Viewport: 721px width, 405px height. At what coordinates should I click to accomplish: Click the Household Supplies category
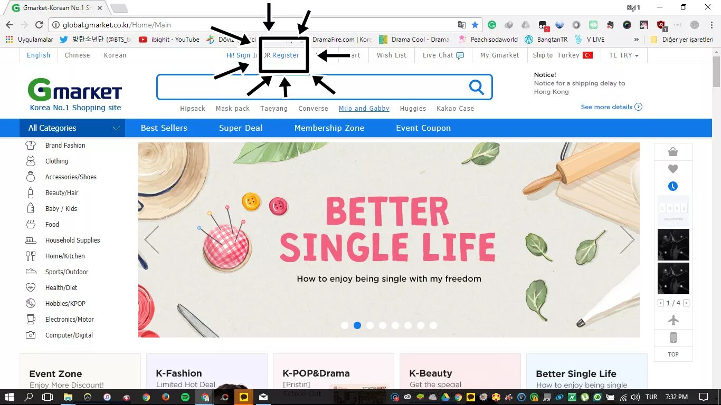coord(72,240)
